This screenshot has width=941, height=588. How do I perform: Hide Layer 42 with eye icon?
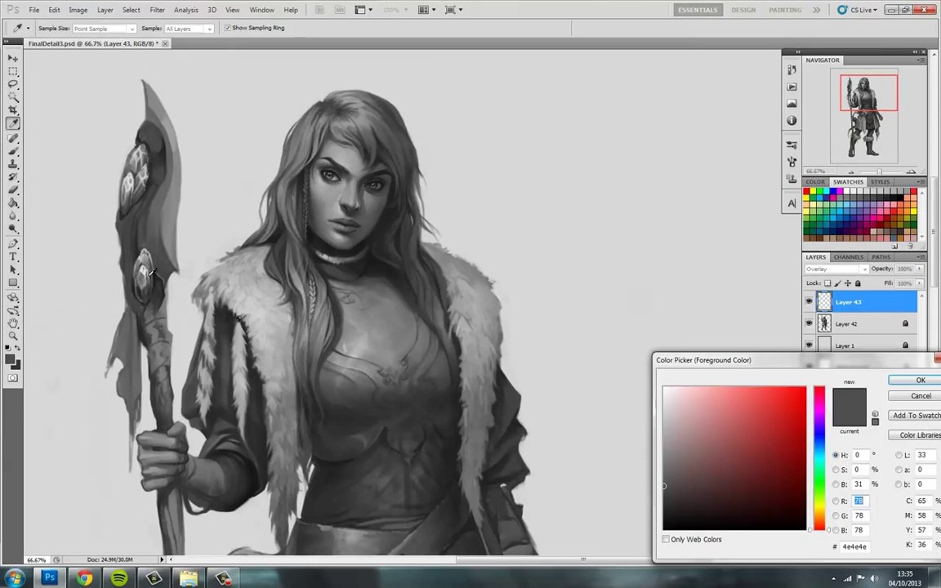[x=809, y=323]
